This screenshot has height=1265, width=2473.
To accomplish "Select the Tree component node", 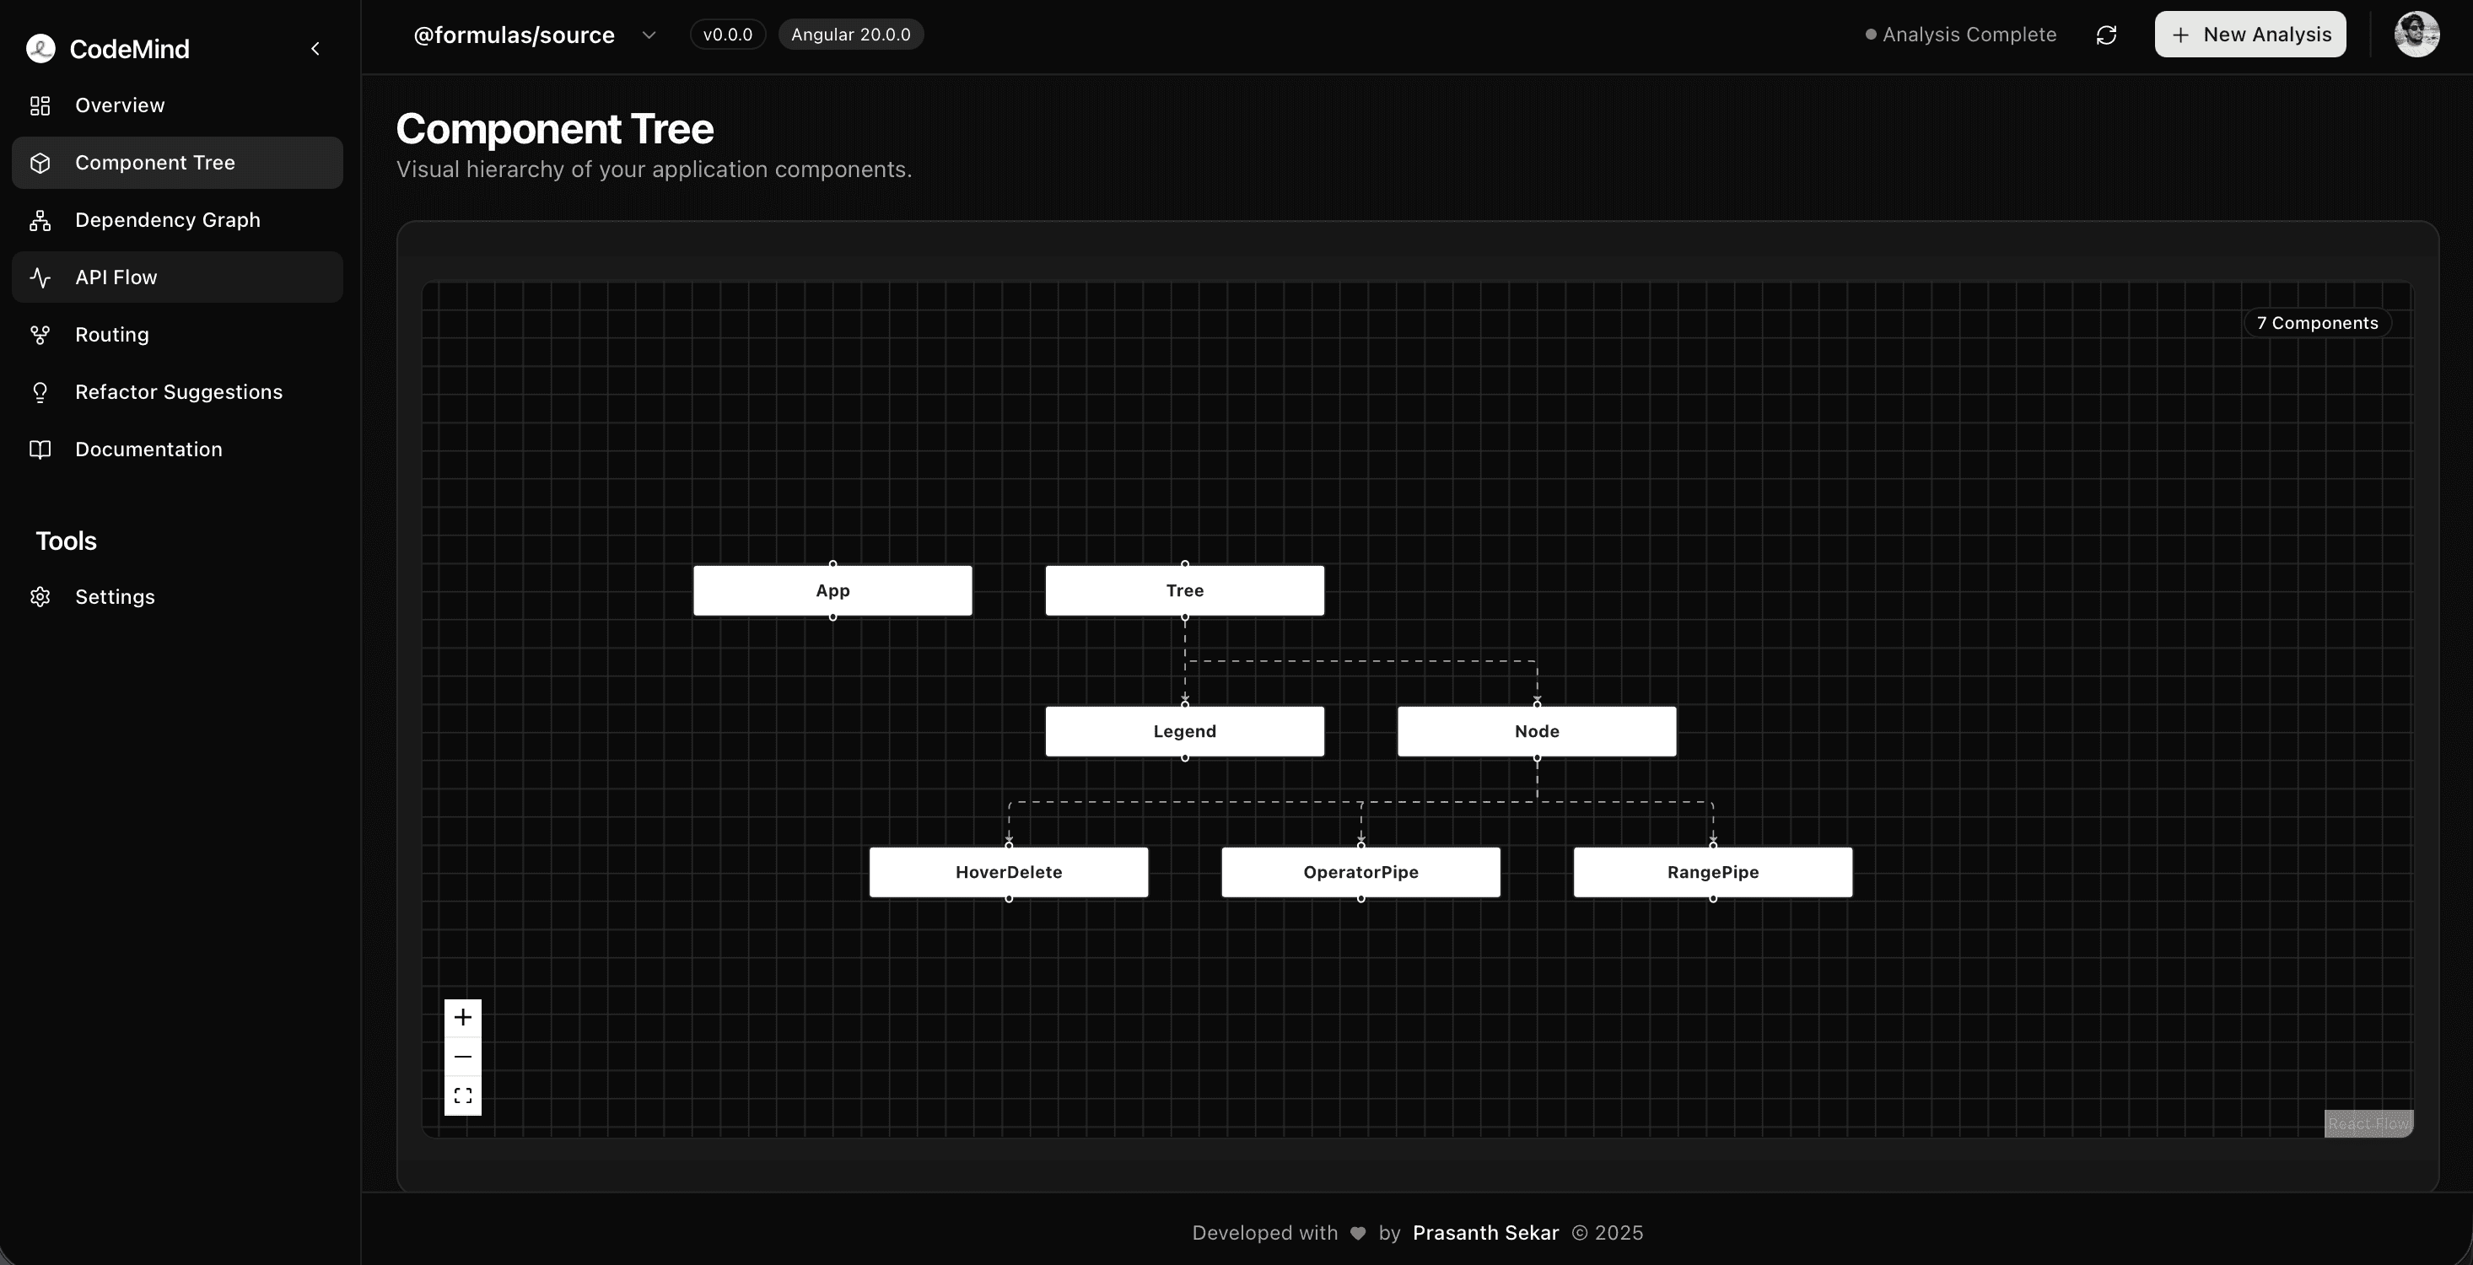I will [x=1183, y=590].
